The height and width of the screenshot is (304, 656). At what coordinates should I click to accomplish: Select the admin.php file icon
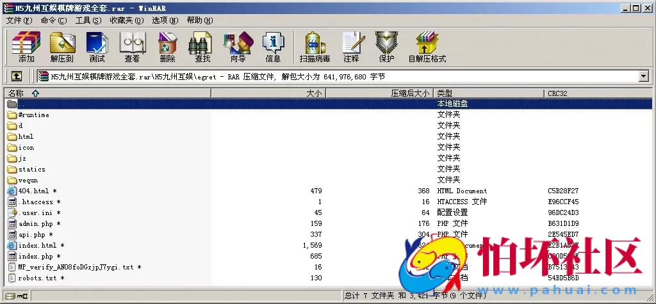click(x=12, y=224)
